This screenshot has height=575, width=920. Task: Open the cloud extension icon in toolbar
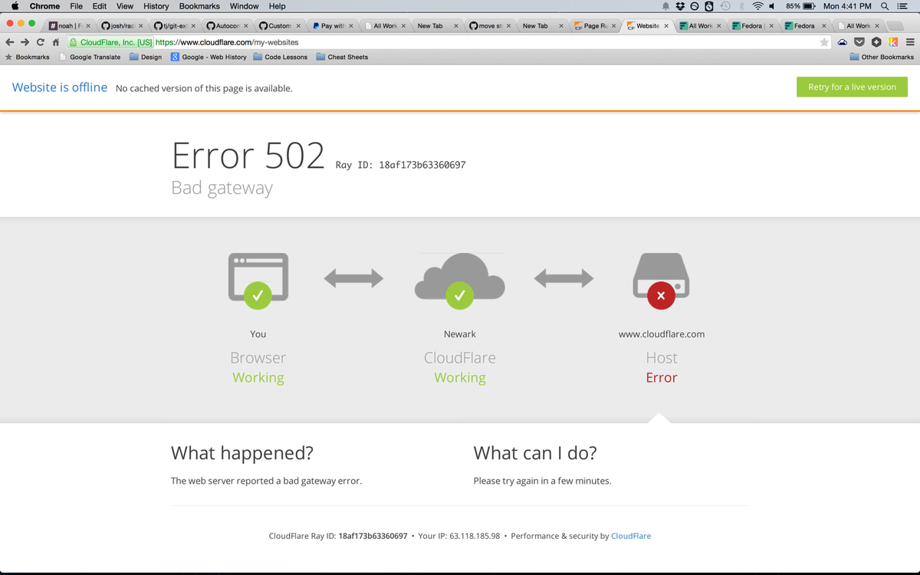pyautogui.click(x=843, y=42)
